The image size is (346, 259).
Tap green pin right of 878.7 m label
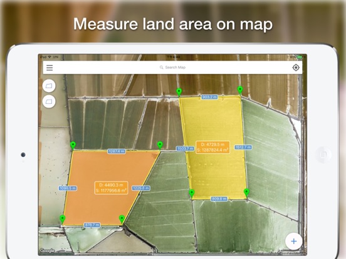point(122,220)
